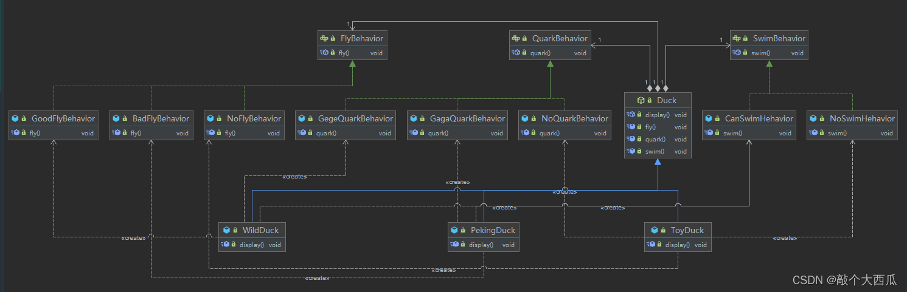Select the NoQuarkBehavior node title
Viewport: 907px width, 292px height.
pyautogui.click(x=575, y=118)
